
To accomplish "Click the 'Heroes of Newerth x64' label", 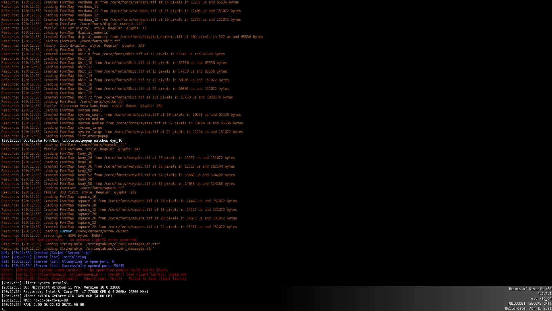I will (x=530, y=289).
